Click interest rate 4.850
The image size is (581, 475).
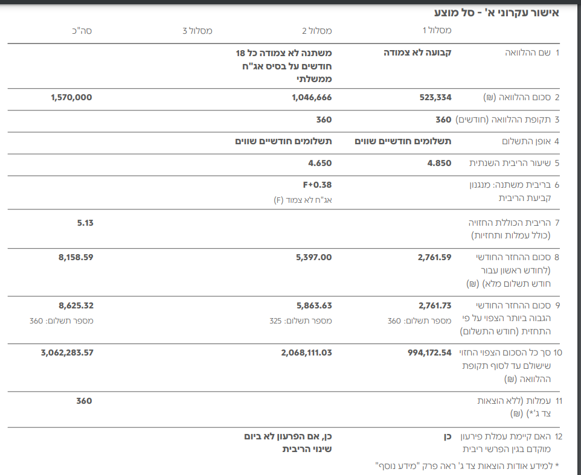pyautogui.click(x=439, y=164)
